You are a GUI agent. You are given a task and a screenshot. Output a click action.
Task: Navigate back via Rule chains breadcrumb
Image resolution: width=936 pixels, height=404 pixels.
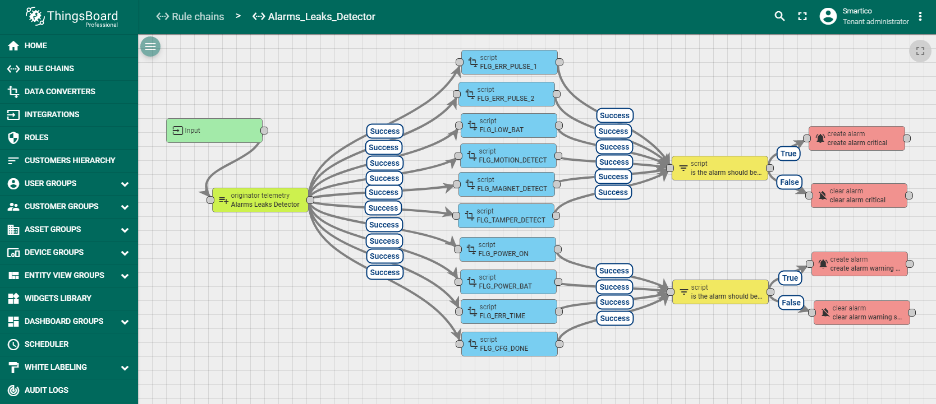pos(191,17)
